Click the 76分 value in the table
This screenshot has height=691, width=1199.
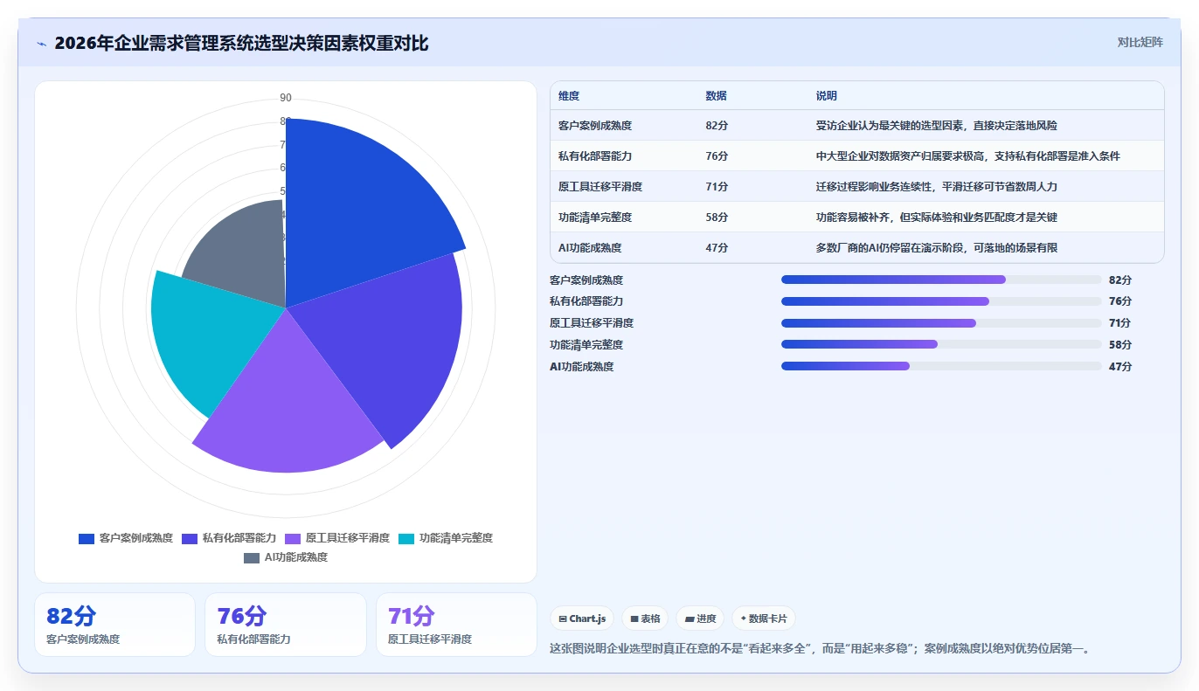pyautogui.click(x=717, y=156)
